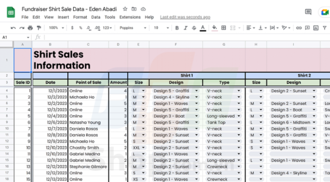Select the Paint format roller icon

click(39, 28)
